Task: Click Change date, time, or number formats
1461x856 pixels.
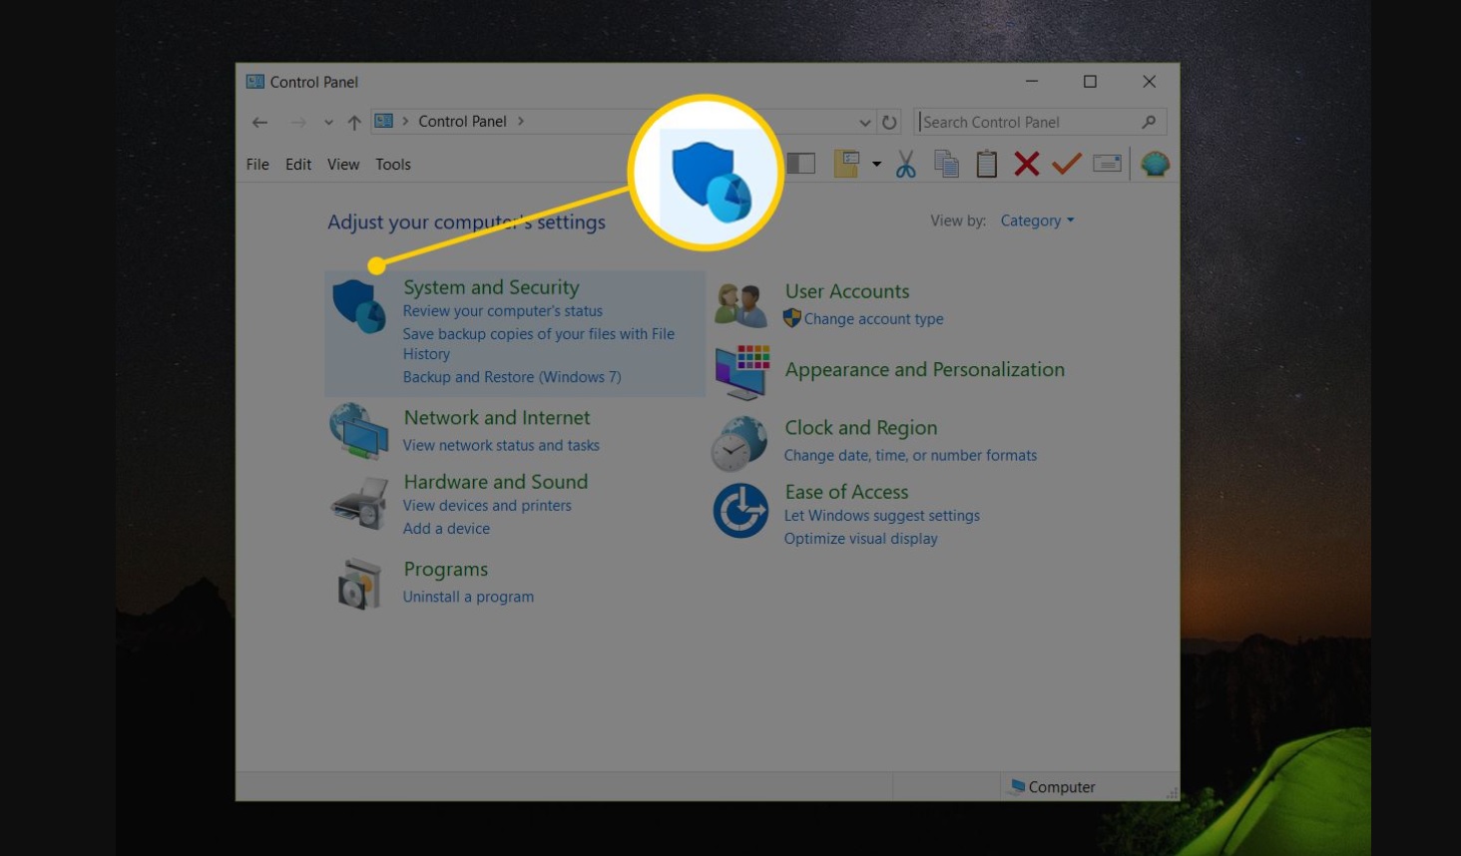Action: pyautogui.click(x=910, y=456)
